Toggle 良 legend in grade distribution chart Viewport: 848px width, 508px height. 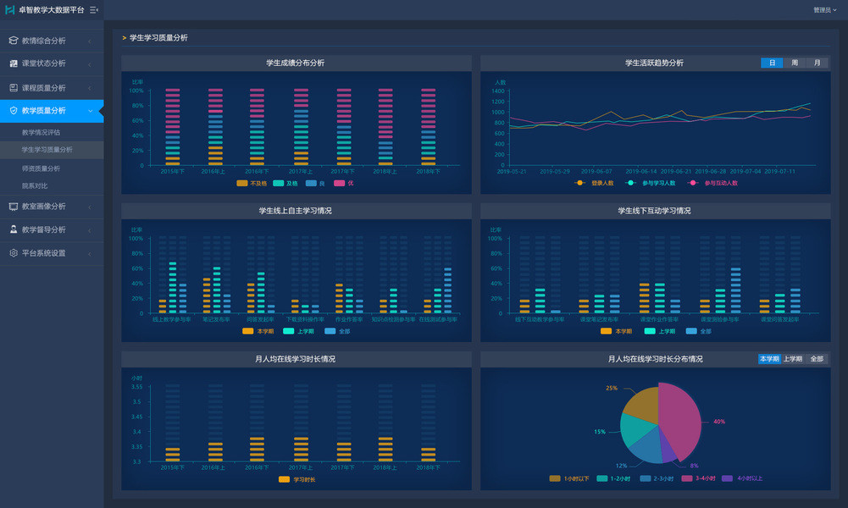315,183
